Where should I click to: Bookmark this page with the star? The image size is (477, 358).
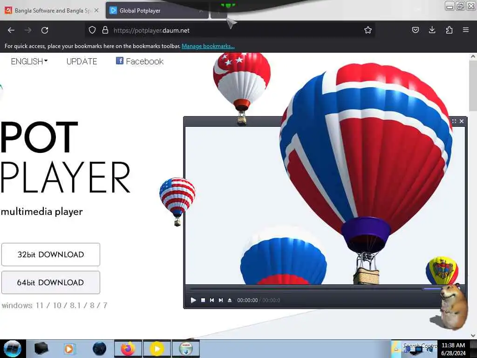tap(368, 30)
